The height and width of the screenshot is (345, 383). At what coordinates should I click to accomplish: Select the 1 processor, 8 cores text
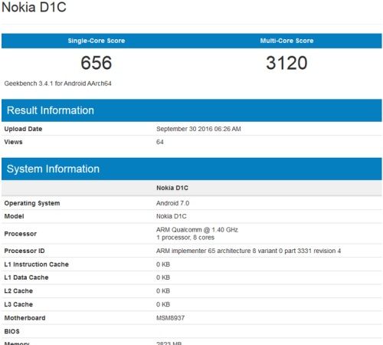click(185, 238)
